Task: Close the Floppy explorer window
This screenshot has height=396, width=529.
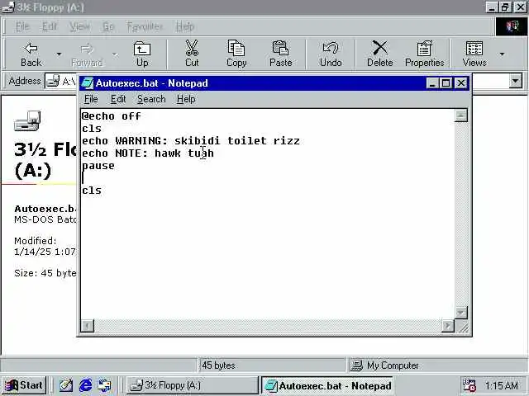Action: 520,7
